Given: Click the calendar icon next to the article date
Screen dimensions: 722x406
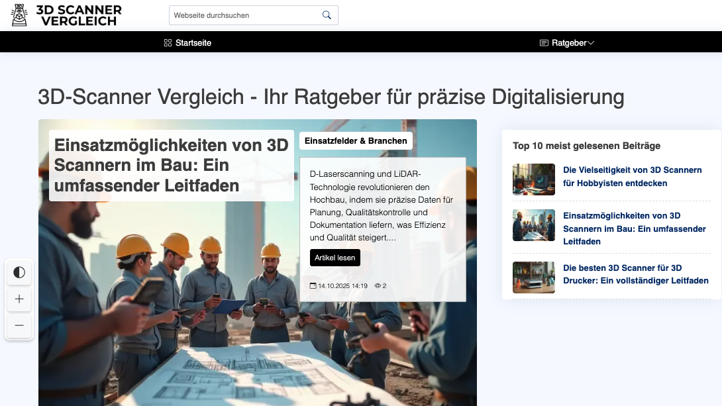Looking at the screenshot, I should (313, 285).
